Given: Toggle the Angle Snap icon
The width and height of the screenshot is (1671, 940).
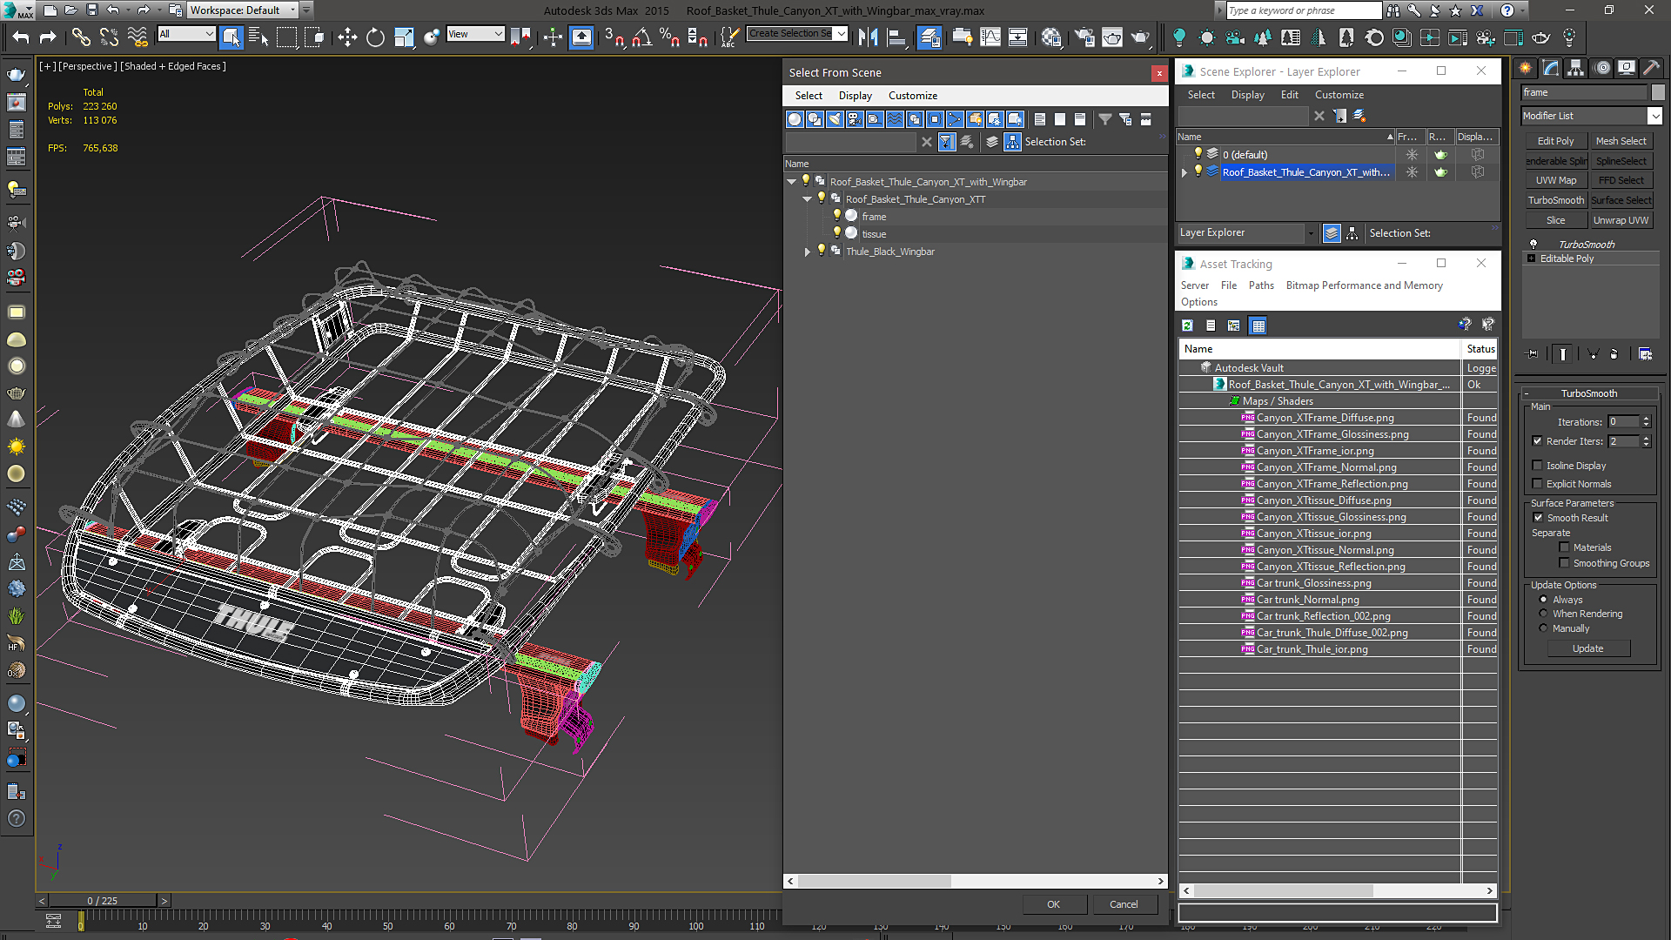Looking at the screenshot, I should click(642, 37).
